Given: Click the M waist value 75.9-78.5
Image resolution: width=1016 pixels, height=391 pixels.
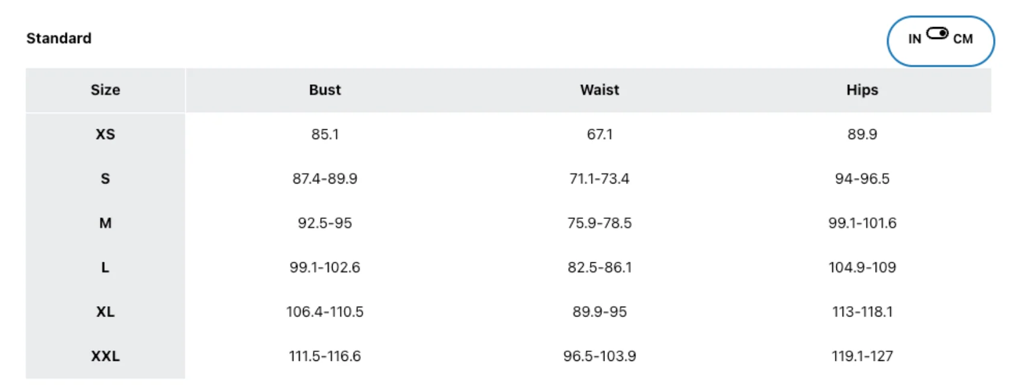Looking at the screenshot, I should [x=600, y=223].
